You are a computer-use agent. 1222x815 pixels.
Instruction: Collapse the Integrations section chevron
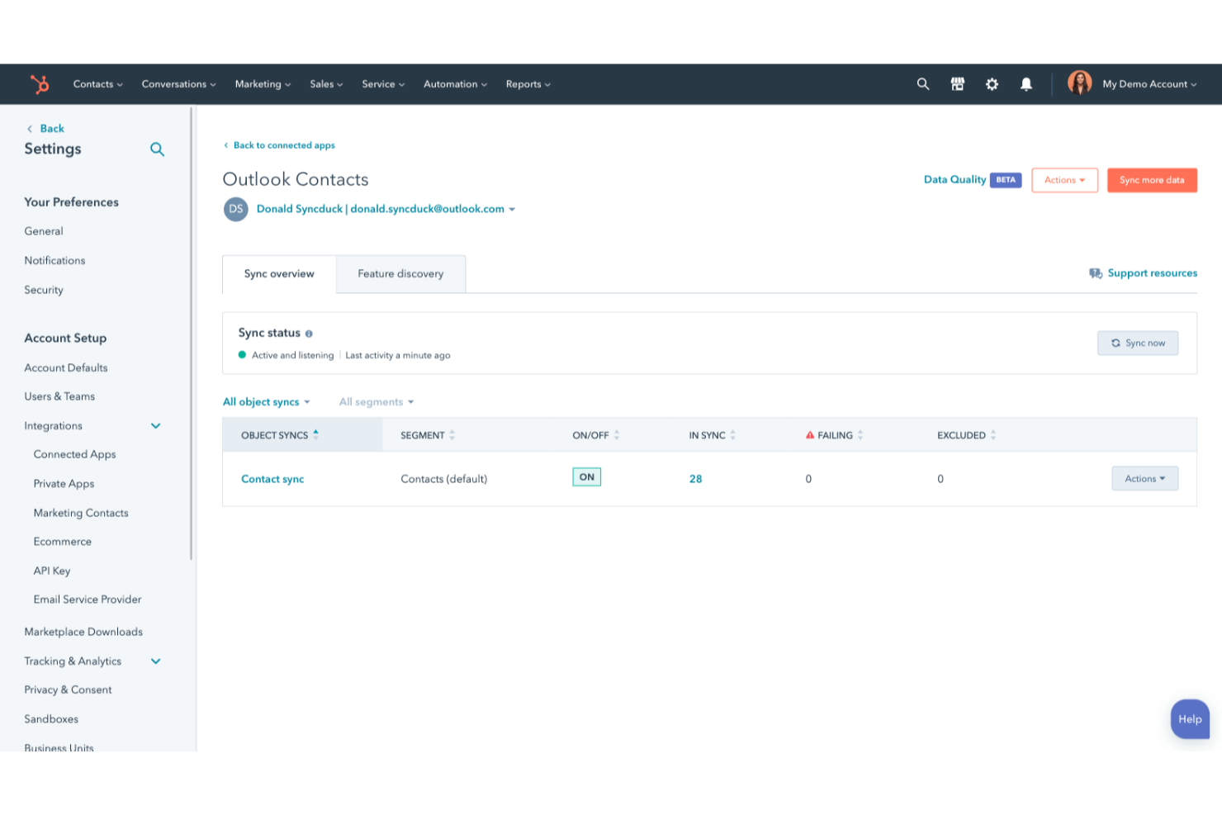(155, 426)
